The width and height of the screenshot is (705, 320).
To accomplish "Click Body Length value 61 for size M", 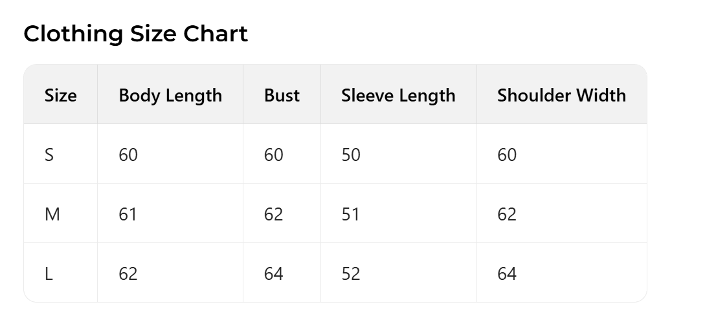I will (128, 214).
